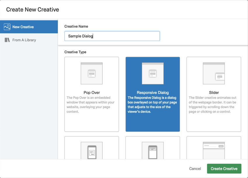
Task: Select the Pop Over title text
Action: [92, 93]
